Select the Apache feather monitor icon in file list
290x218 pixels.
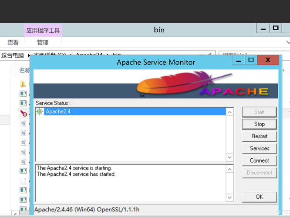click(24, 113)
